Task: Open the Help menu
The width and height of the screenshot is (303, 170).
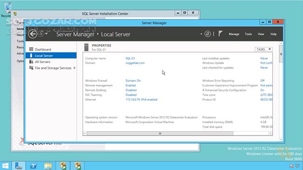Action: (x=273, y=34)
